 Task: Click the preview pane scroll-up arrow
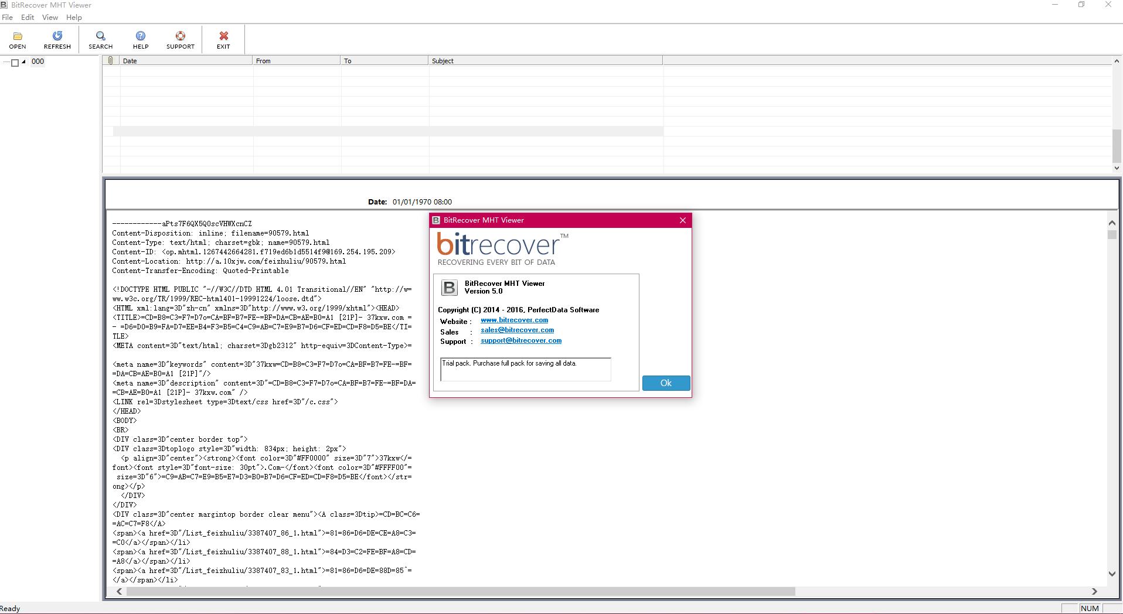coord(1112,223)
